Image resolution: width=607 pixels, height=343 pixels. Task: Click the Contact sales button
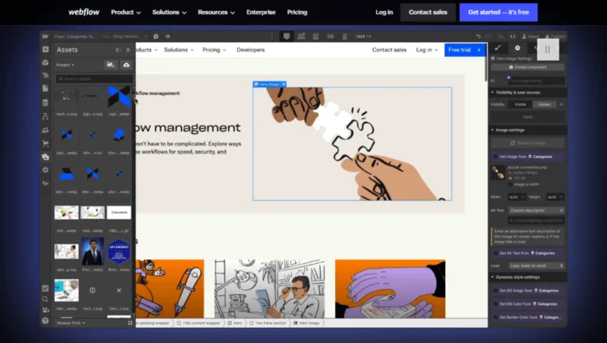coord(428,12)
